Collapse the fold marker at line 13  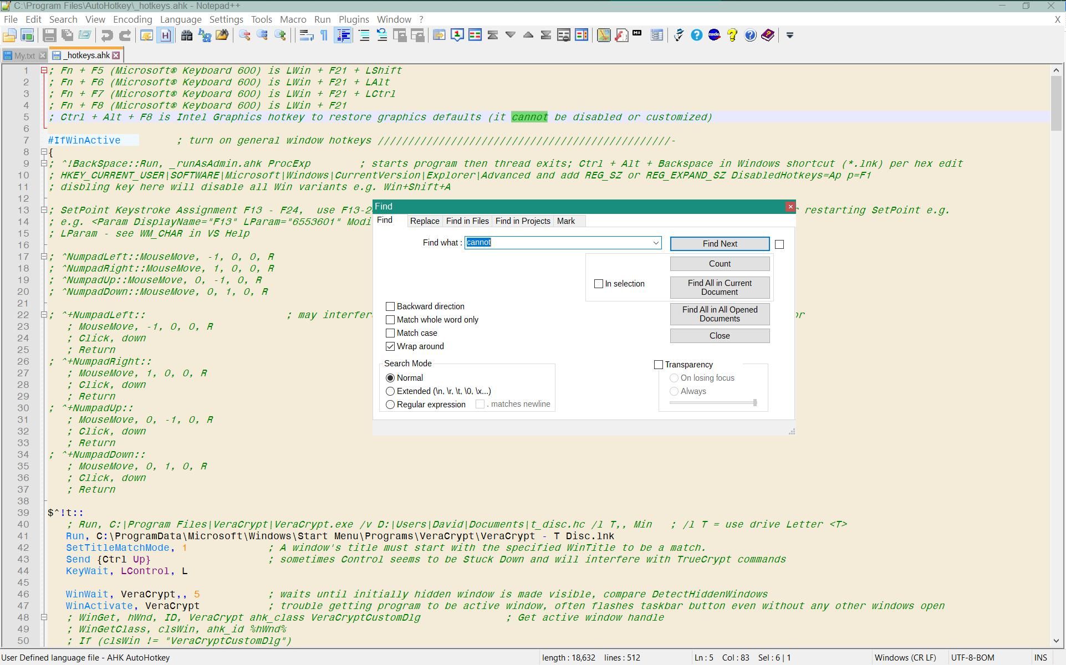click(44, 210)
